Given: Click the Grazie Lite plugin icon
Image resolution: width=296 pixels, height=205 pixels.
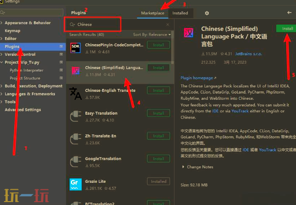Looking at the screenshot, I should pos(75,184).
